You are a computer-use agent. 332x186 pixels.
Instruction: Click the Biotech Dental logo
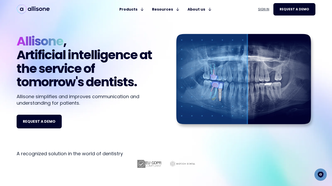tap(182, 164)
